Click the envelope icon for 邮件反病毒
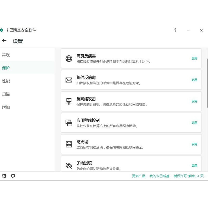The image size is (208, 208). tap(69, 80)
